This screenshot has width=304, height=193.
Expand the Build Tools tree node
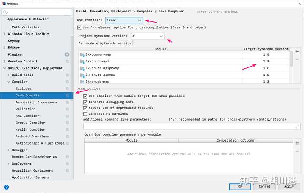point(8,75)
